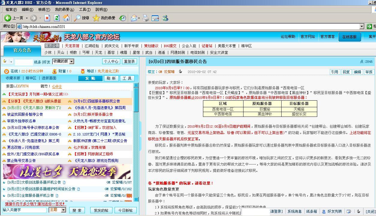
Task: Click the 回复 reply button
Action: (346, 72)
